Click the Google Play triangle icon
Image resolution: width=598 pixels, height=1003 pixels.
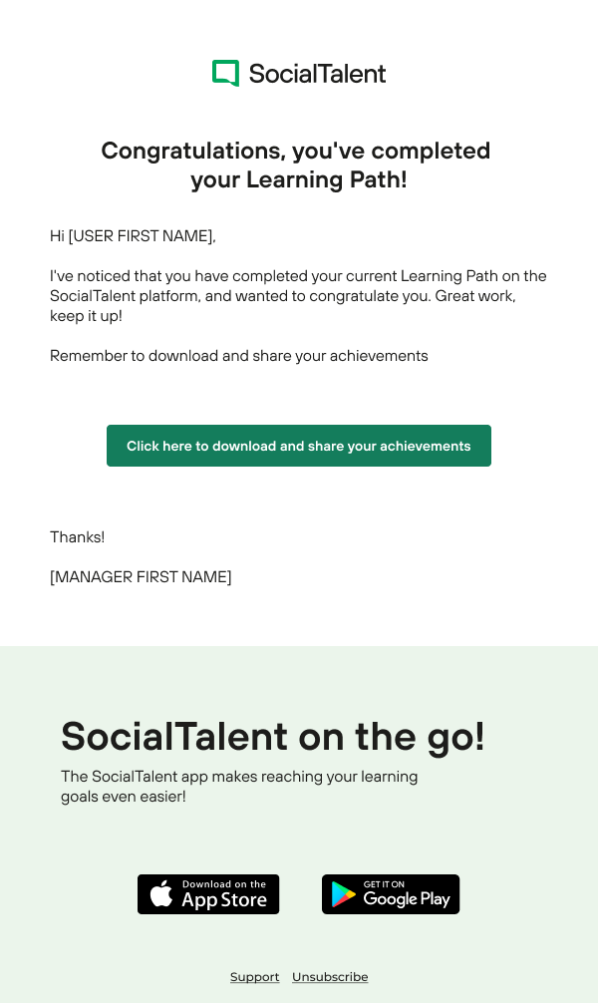344,894
